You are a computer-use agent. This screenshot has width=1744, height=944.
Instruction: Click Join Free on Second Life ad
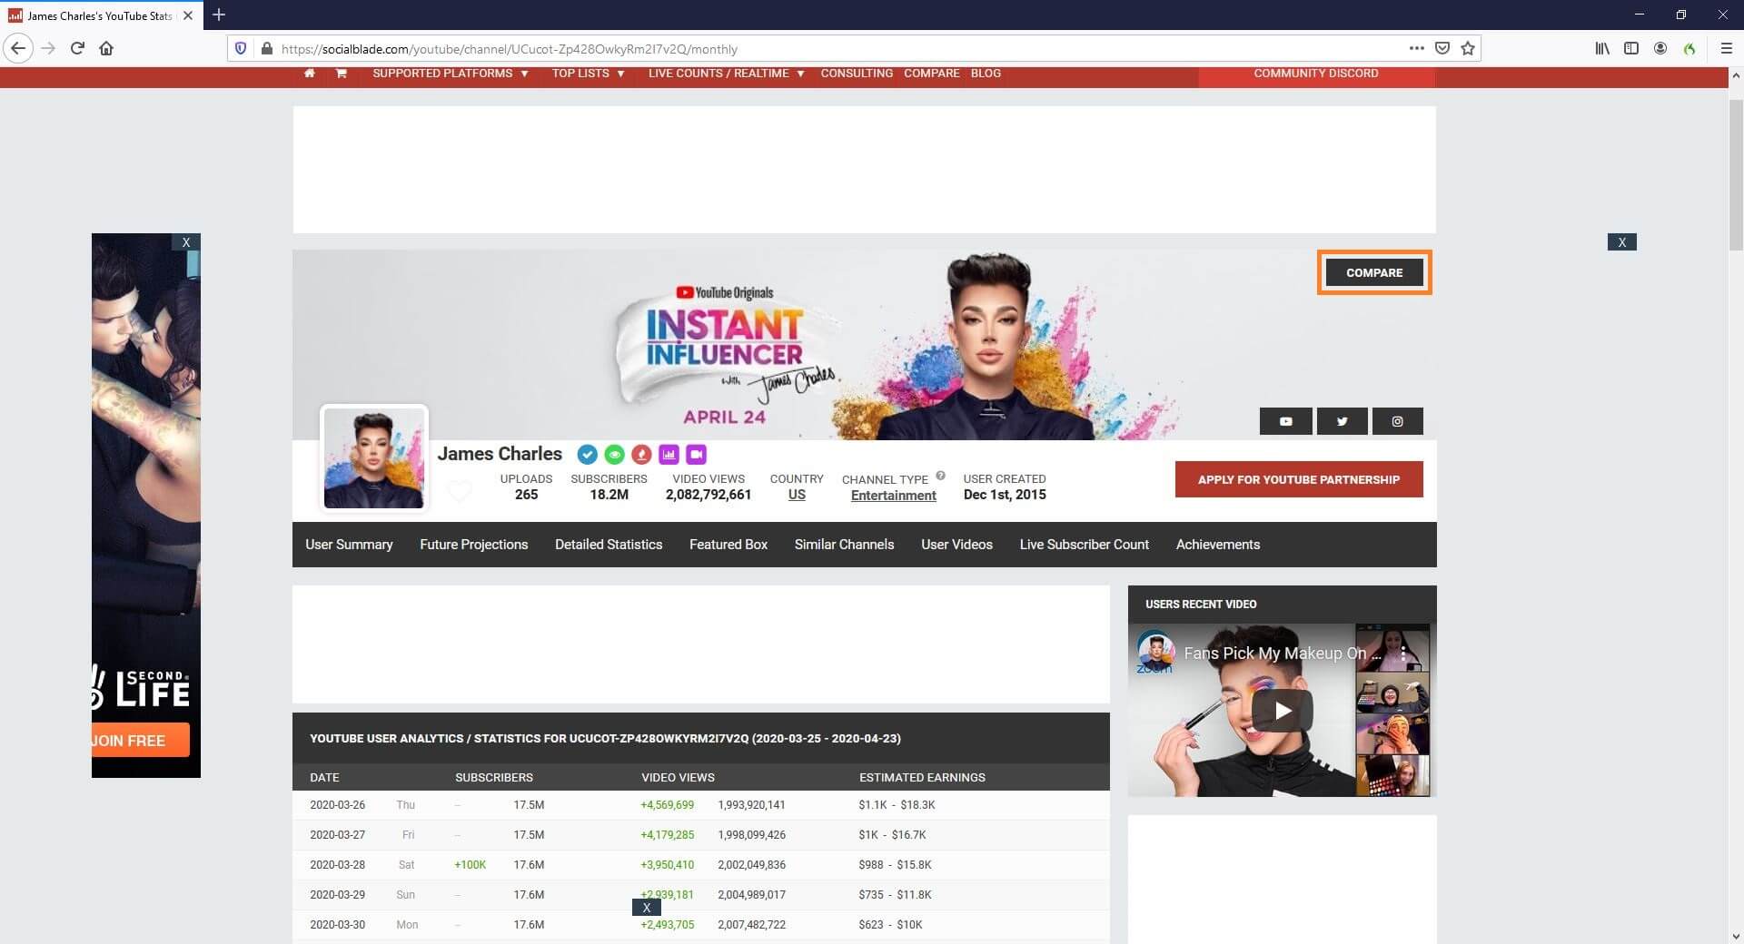pos(141,741)
